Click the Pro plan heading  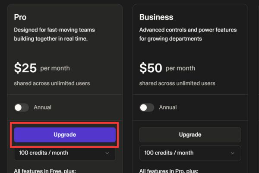20,17
